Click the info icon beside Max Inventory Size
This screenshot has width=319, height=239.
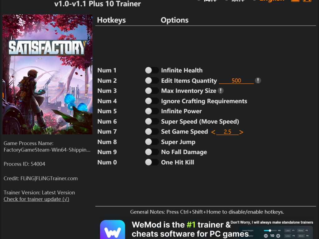[x=221, y=91]
